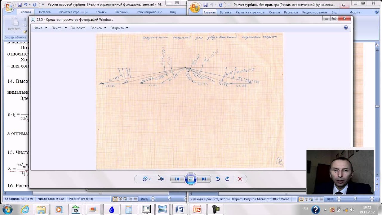Switch to PowerPoint via taskbar icon
382x215 pixels.
tap(197, 210)
